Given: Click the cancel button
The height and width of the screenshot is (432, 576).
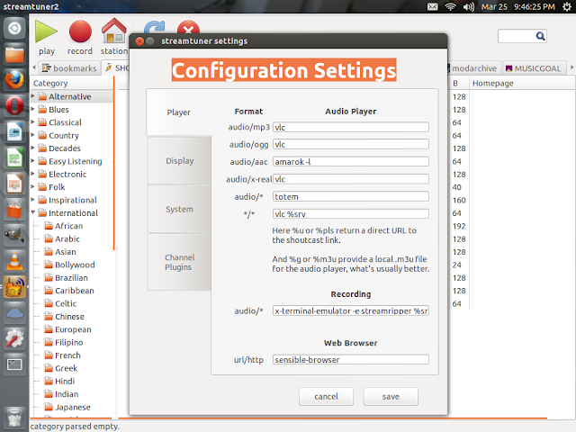Looking at the screenshot, I should tap(326, 396).
